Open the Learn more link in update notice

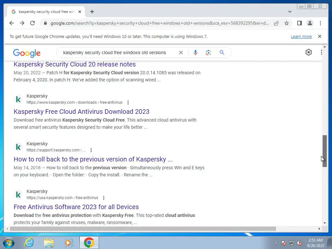click(301, 36)
